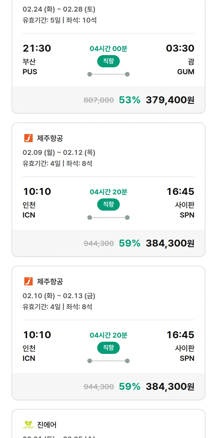
Task: Select the 379,400원 price for the Guam flight
Action: coord(170,100)
